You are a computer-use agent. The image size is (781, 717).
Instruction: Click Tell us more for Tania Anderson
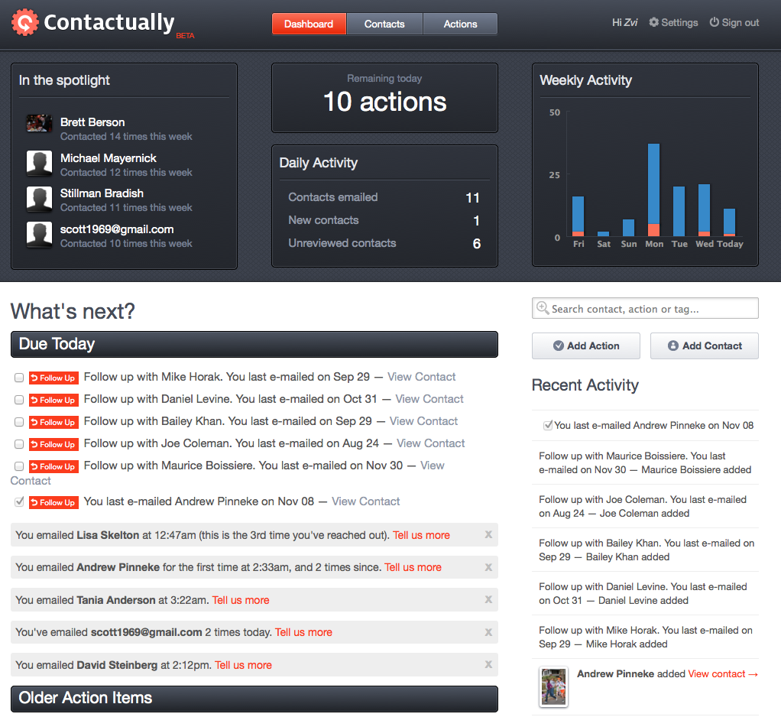(241, 600)
